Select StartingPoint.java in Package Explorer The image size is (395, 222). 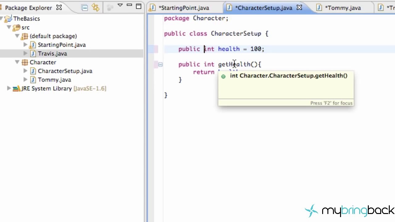pyautogui.click(x=62, y=45)
